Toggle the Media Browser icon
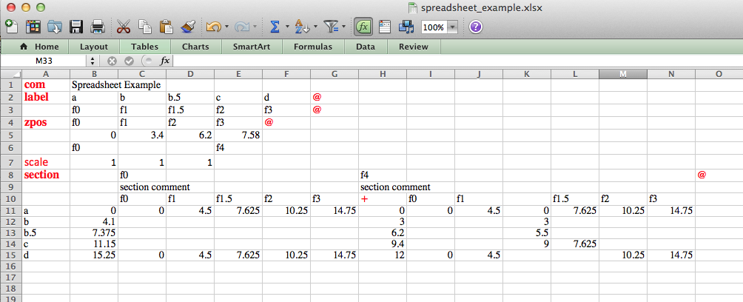This screenshot has height=302, width=743. coord(406,27)
